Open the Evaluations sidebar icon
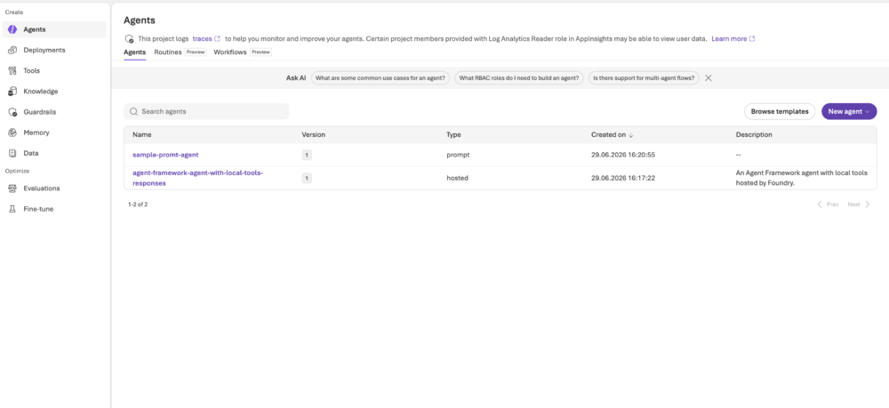Viewport: 889px width, 408px height. (12, 188)
